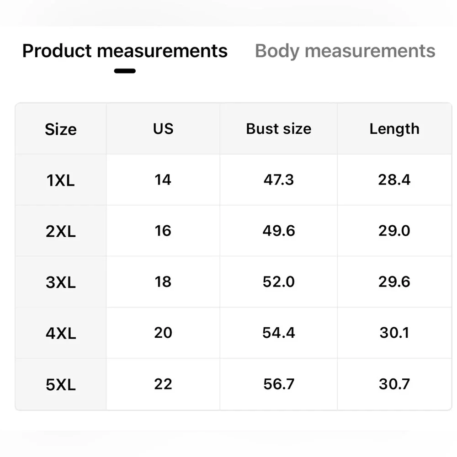Click the 47.3 bust size value
The width and height of the screenshot is (457, 457).
[x=278, y=180]
